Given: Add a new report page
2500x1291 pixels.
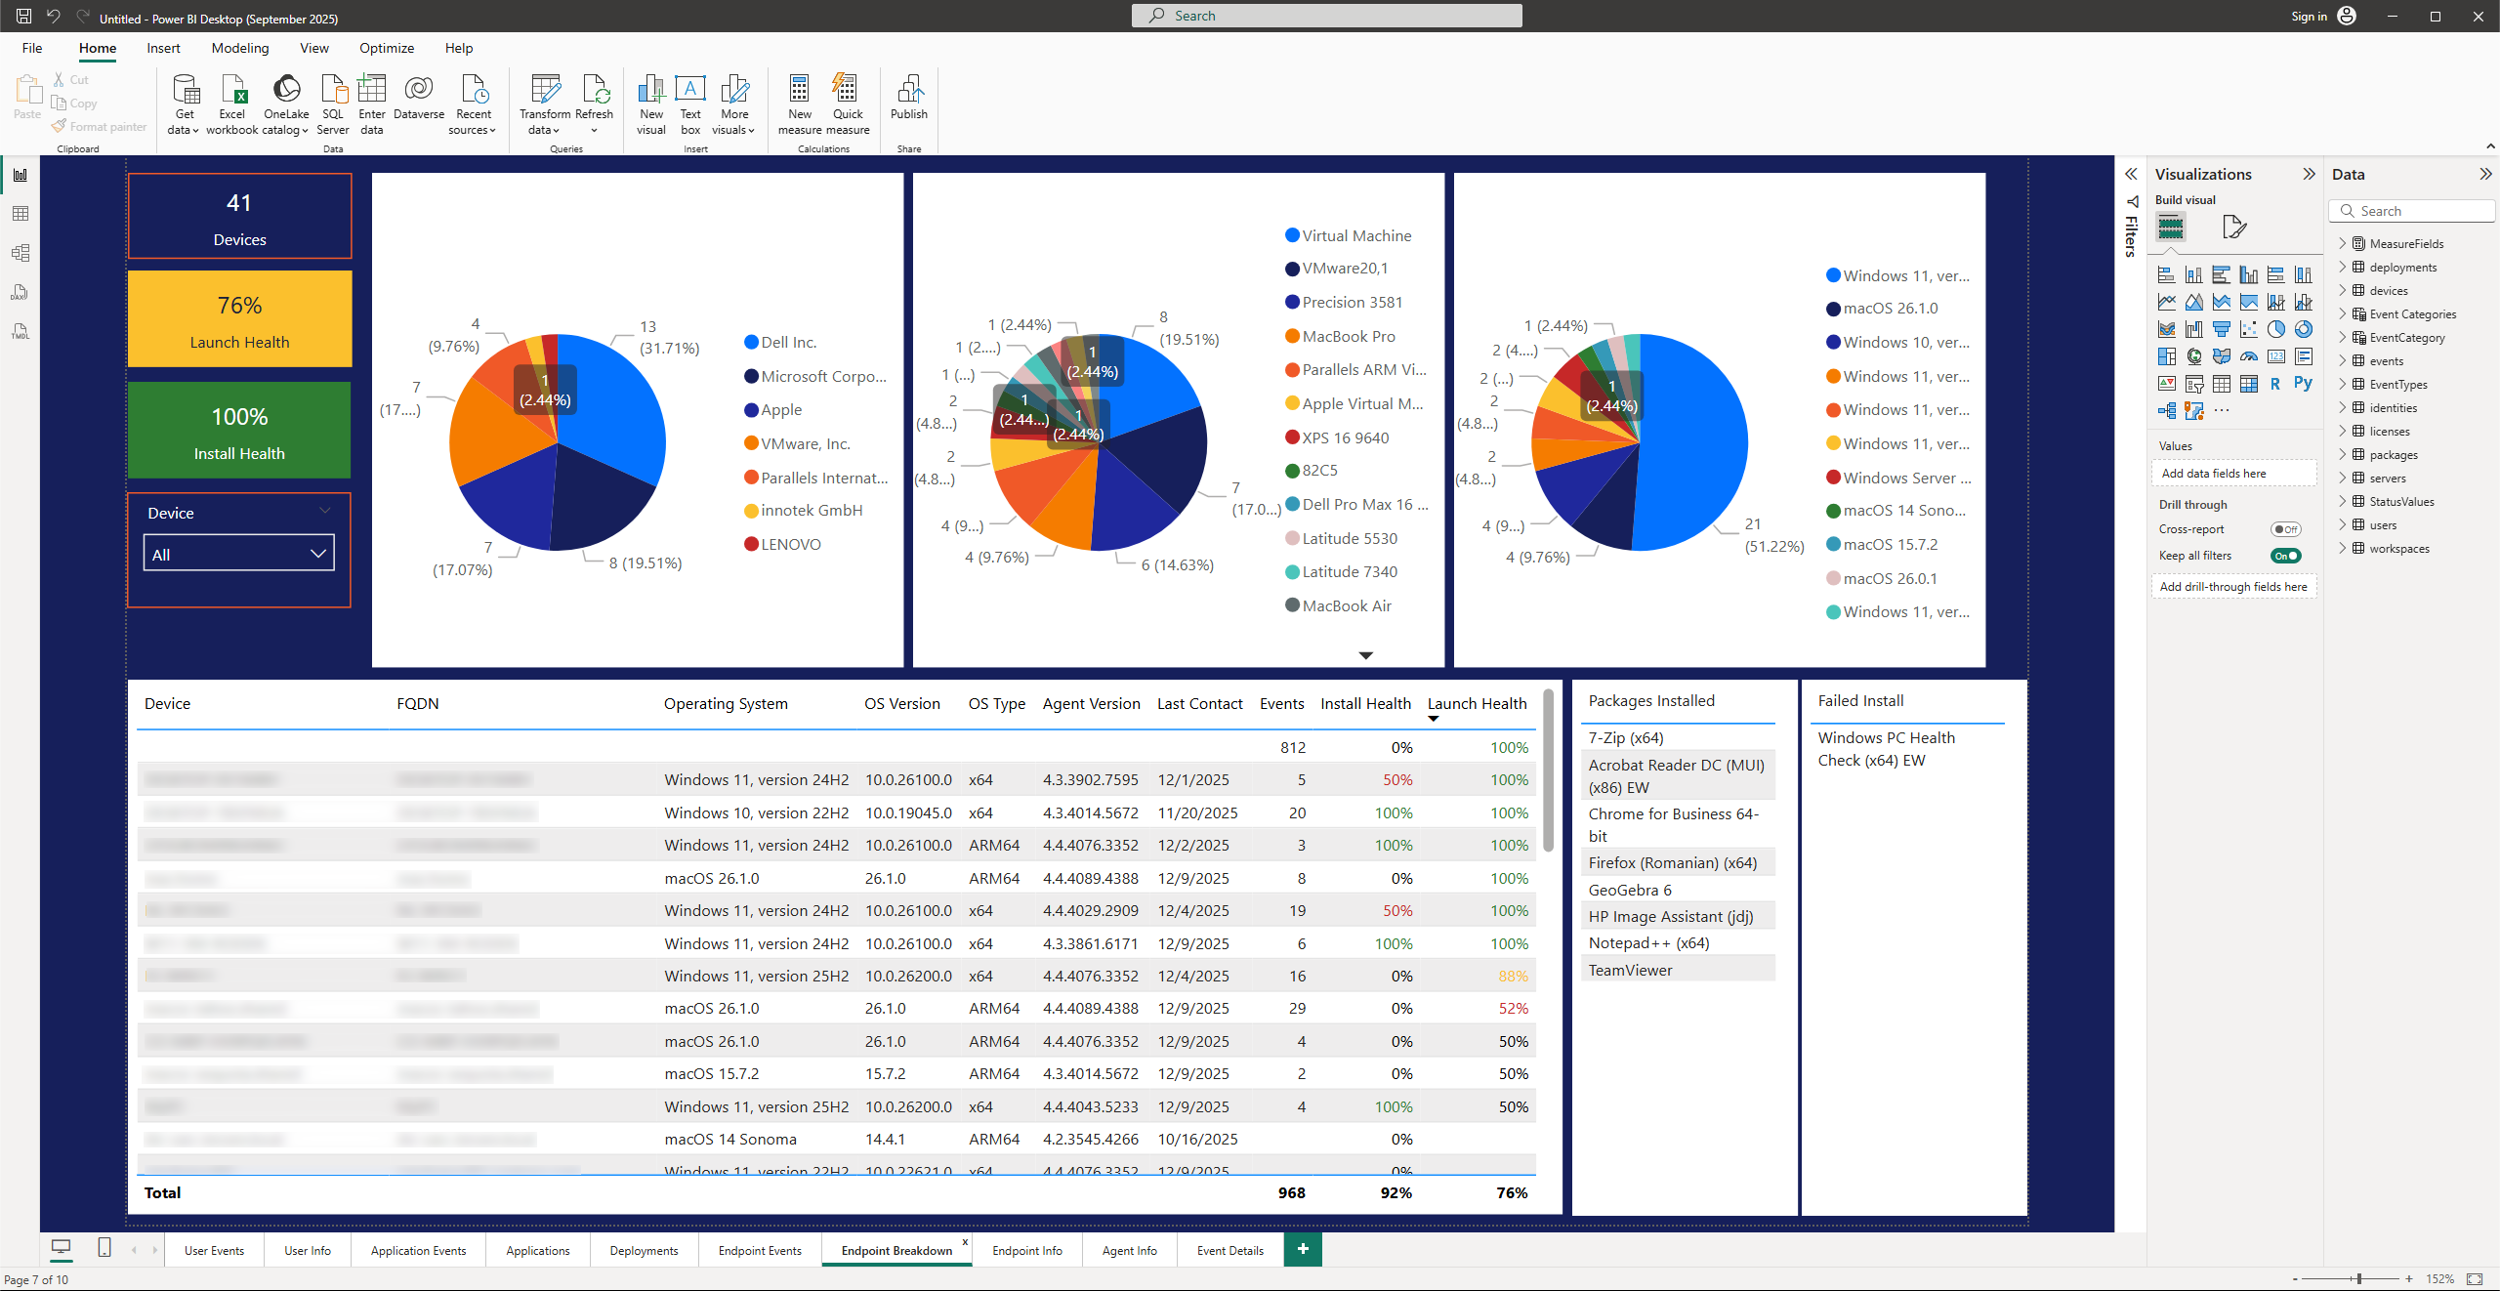Looking at the screenshot, I should [x=1302, y=1249].
